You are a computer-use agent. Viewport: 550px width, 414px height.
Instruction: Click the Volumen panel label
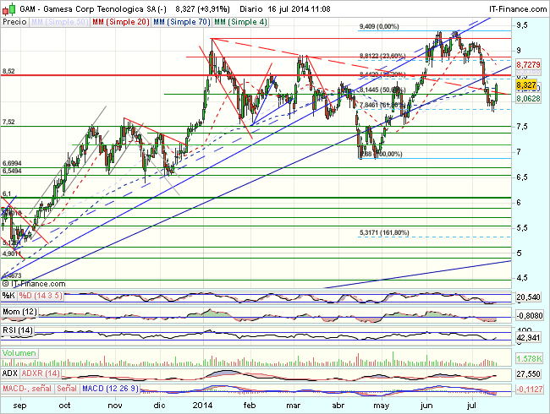point(19,351)
